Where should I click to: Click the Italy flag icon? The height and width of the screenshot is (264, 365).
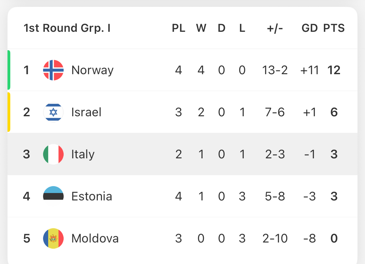coord(53,154)
